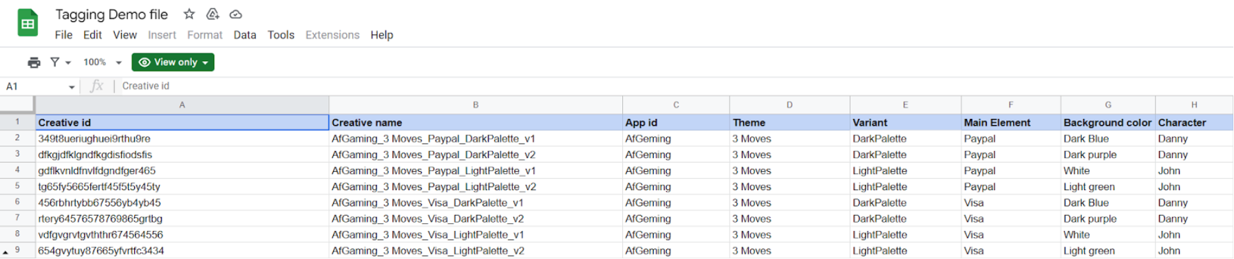
Task: Select cell dfkgjdfklgndfkgdisfiodsfis
Action: click(x=182, y=155)
